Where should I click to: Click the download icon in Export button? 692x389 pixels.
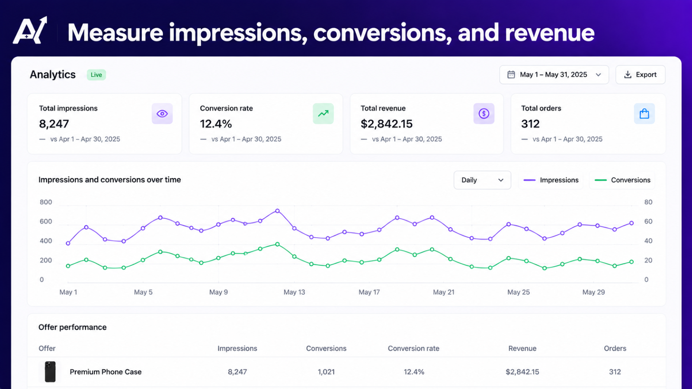point(628,74)
